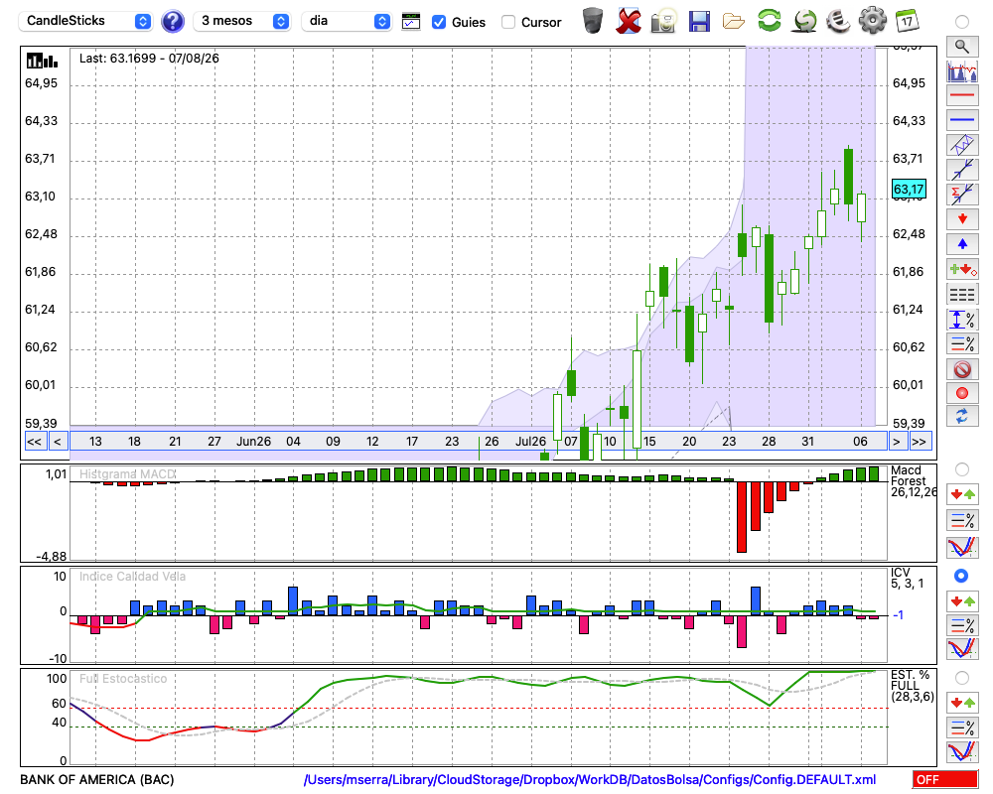Click the blue help question mark
The width and height of the screenshot is (993, 794).
(172, 22)
